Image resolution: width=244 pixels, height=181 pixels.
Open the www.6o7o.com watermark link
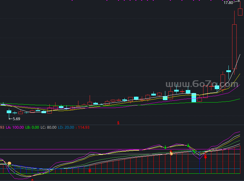click(x=202, y=84)
